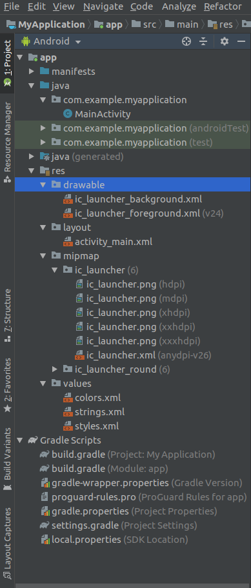Click the res breadcrumb segment
This screenshot has height=588, width=251.
pyautogui.click(x=220, y=24)
